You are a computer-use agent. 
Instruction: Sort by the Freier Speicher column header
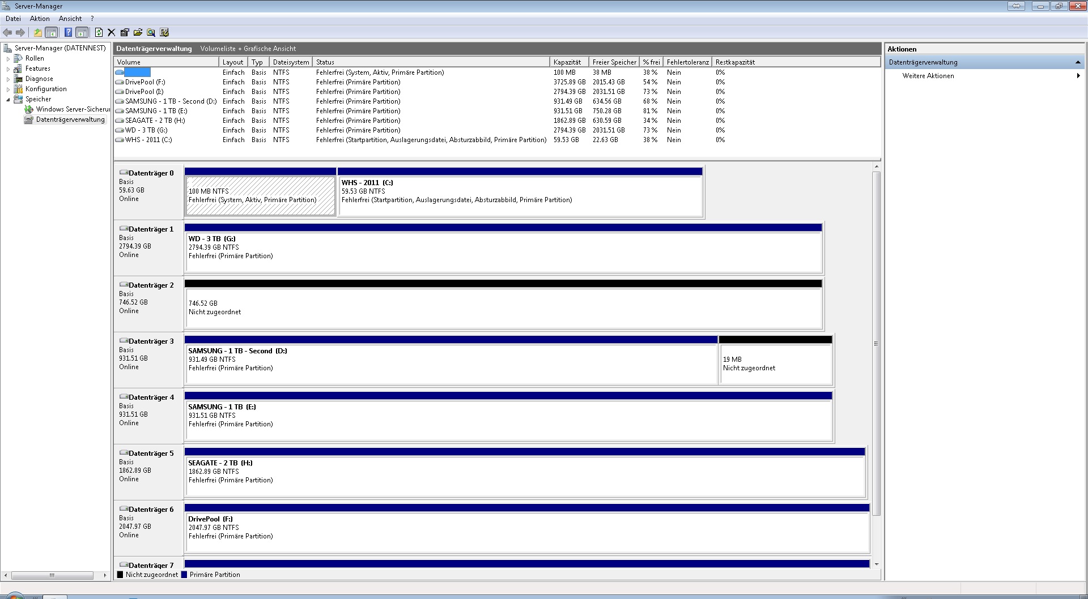[x=614, y=62]
